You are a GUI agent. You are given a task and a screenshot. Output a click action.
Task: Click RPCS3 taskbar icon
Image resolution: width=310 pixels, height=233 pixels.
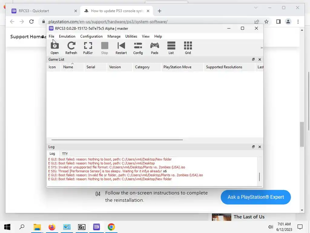coord(97,227)
